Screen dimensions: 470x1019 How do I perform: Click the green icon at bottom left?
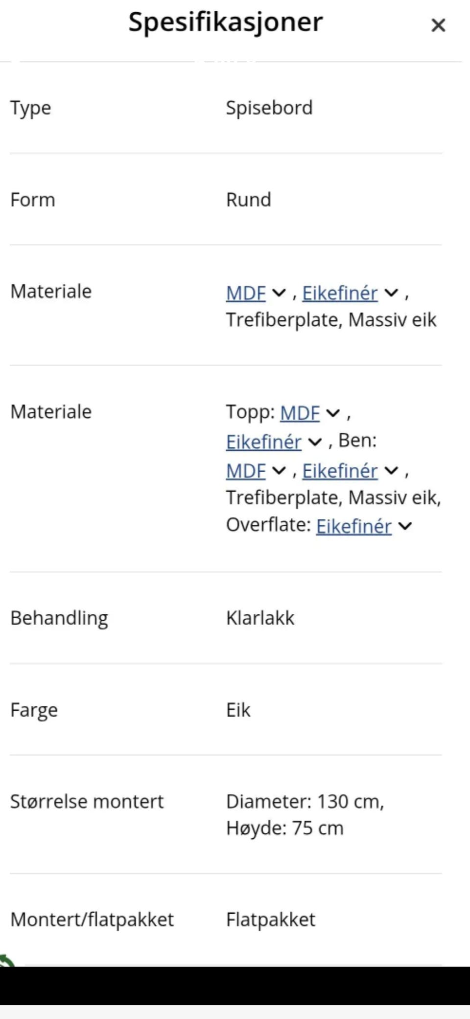[6, 961]
